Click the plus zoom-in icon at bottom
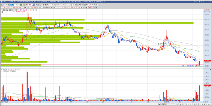 202,104
